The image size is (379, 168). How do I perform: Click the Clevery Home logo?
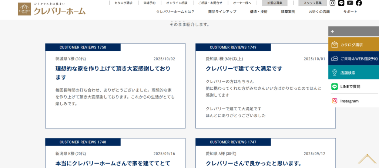click(x=51, y=9)
